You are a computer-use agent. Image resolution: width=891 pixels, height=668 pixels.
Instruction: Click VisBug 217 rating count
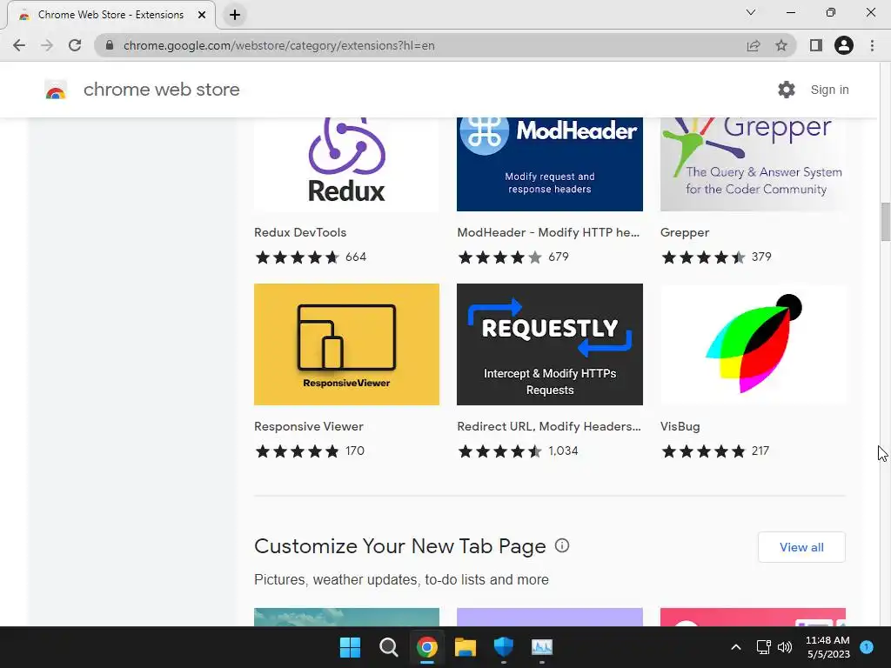coord(760,451)
